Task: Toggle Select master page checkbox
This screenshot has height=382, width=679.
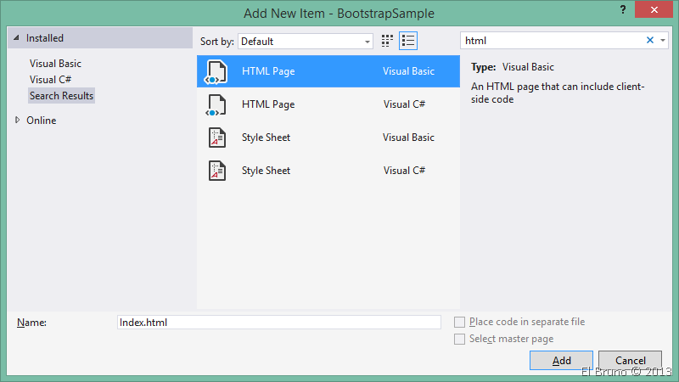Action: (459, 340)
